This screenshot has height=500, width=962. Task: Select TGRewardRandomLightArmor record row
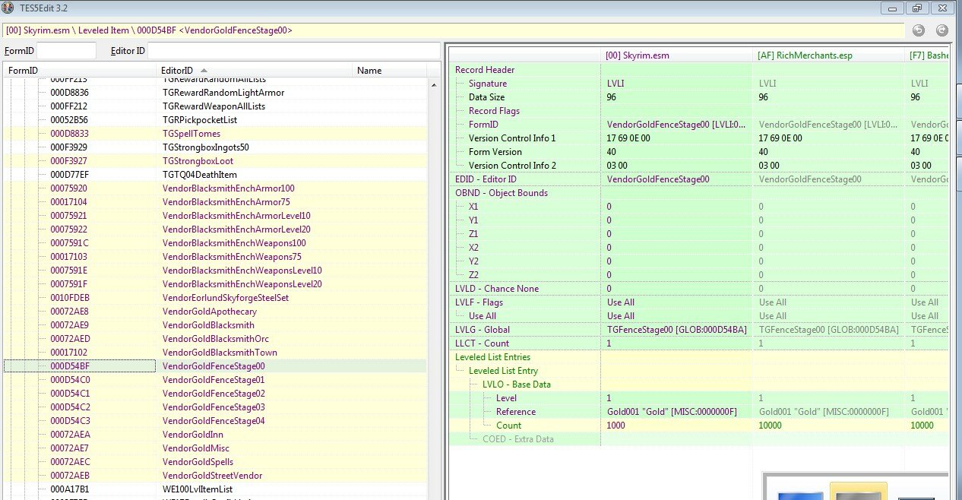point(216,92)
